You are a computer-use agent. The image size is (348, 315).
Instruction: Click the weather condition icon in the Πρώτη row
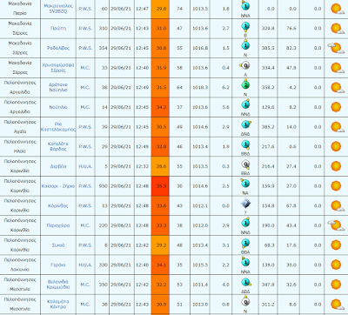[338, 29]
